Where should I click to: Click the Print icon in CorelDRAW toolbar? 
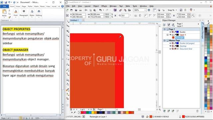click(80, 10)
